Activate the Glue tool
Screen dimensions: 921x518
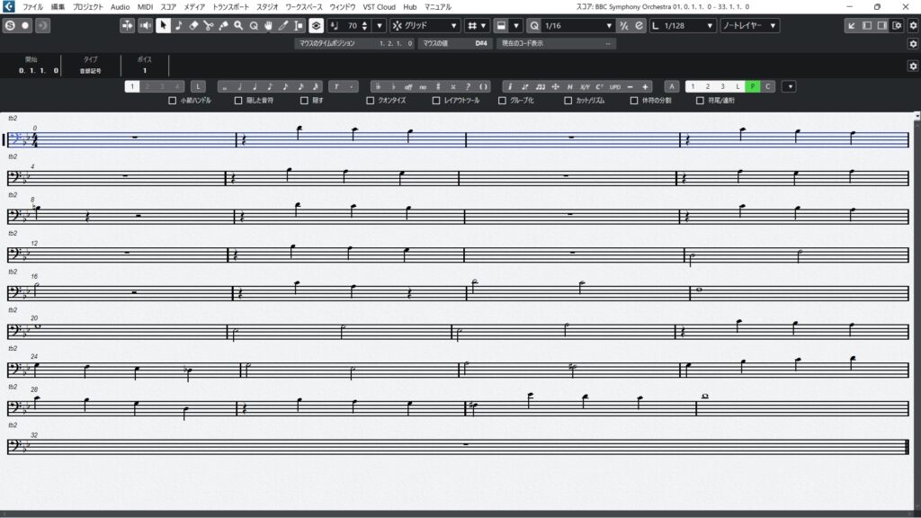click(x=223, y=25)
